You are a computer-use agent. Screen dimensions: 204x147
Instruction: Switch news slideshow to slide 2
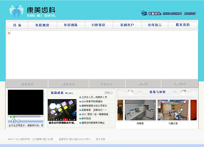click(56, 120)
